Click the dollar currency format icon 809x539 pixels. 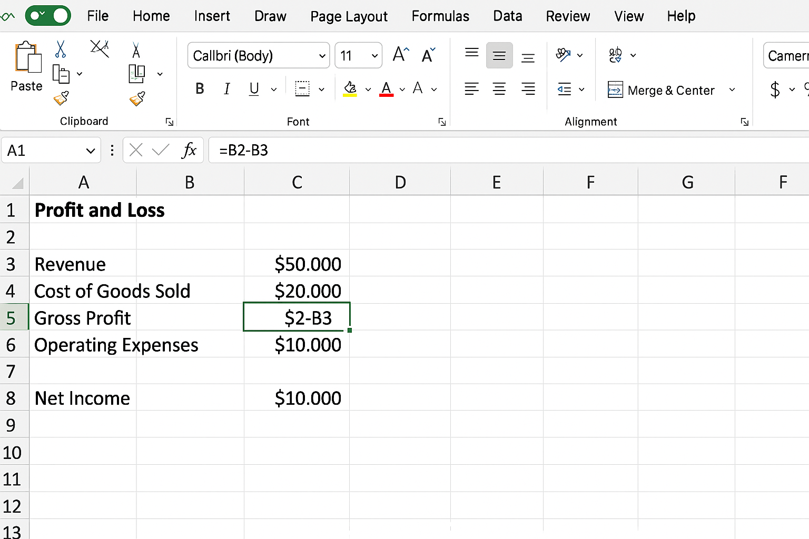point(775,89)
